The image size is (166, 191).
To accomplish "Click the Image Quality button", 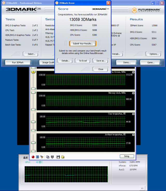I will tap(47, 63).
